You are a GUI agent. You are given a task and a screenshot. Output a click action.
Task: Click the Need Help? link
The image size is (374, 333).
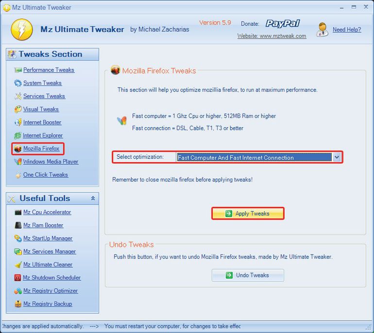pos(347,30)
